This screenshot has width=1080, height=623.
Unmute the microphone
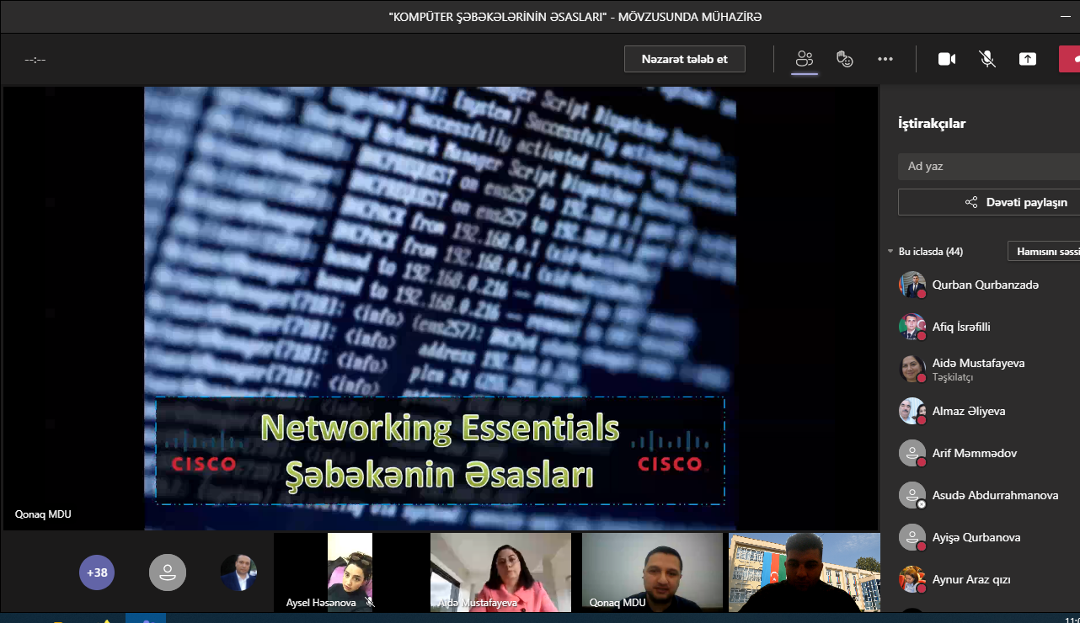tap(987, 59)
